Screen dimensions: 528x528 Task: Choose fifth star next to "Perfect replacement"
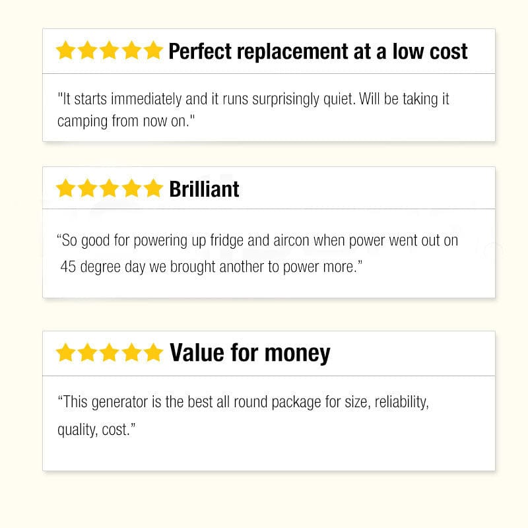pyautogui.click(x=153, y=51)
